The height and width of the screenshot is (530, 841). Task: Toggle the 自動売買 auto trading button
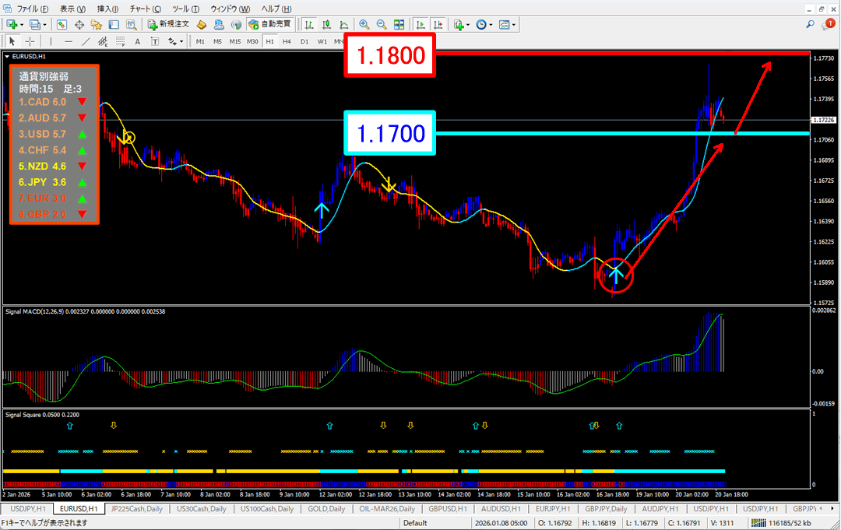click(x=269, y=25)
